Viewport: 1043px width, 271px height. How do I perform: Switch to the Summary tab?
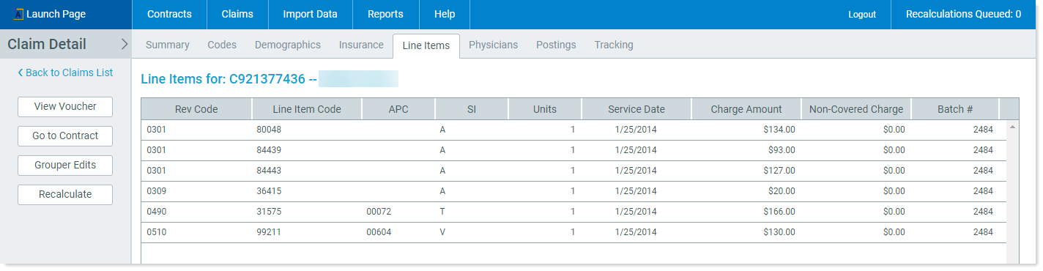pos(168,45)
